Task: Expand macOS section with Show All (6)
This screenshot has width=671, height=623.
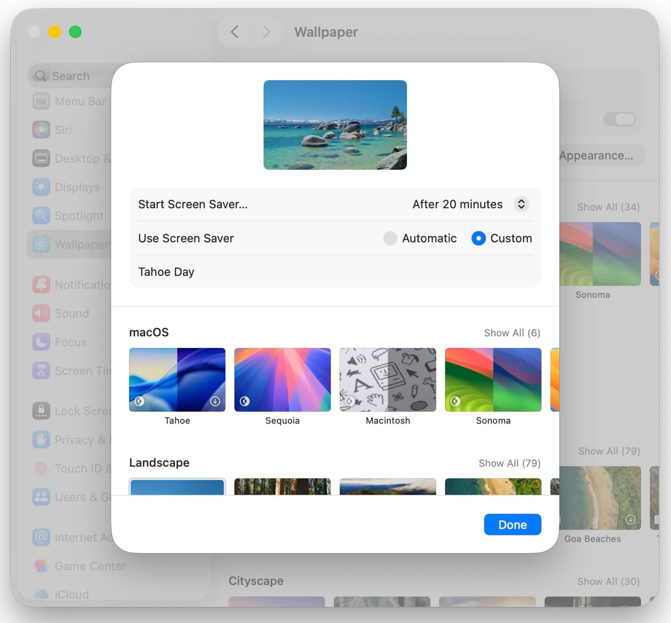Action: [512, 333]
